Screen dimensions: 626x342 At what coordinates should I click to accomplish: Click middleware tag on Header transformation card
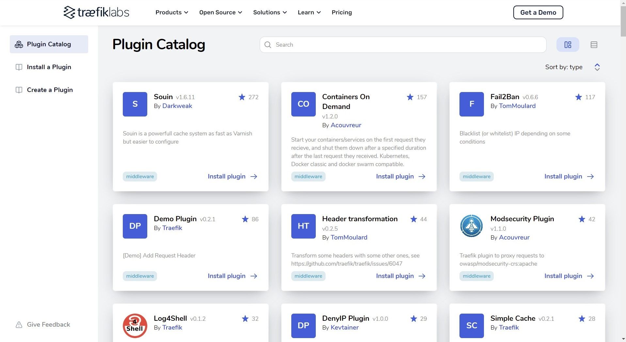(308, 276)
